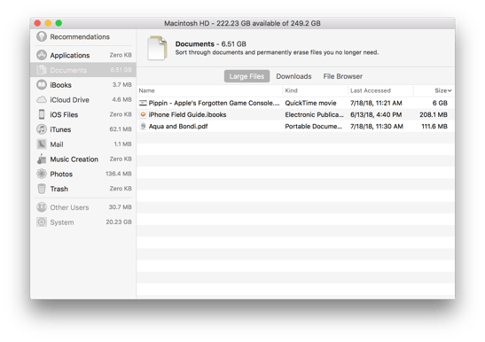Click the 6 GB size value
Screen dimensions: 485x342
pyautogui.click(x=440, y=103)
